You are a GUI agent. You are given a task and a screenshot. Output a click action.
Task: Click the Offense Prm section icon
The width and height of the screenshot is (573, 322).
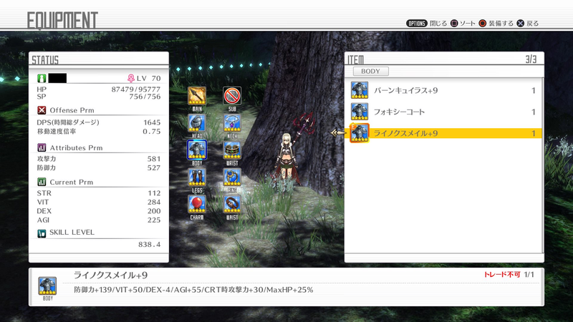(x=42, y=110)
